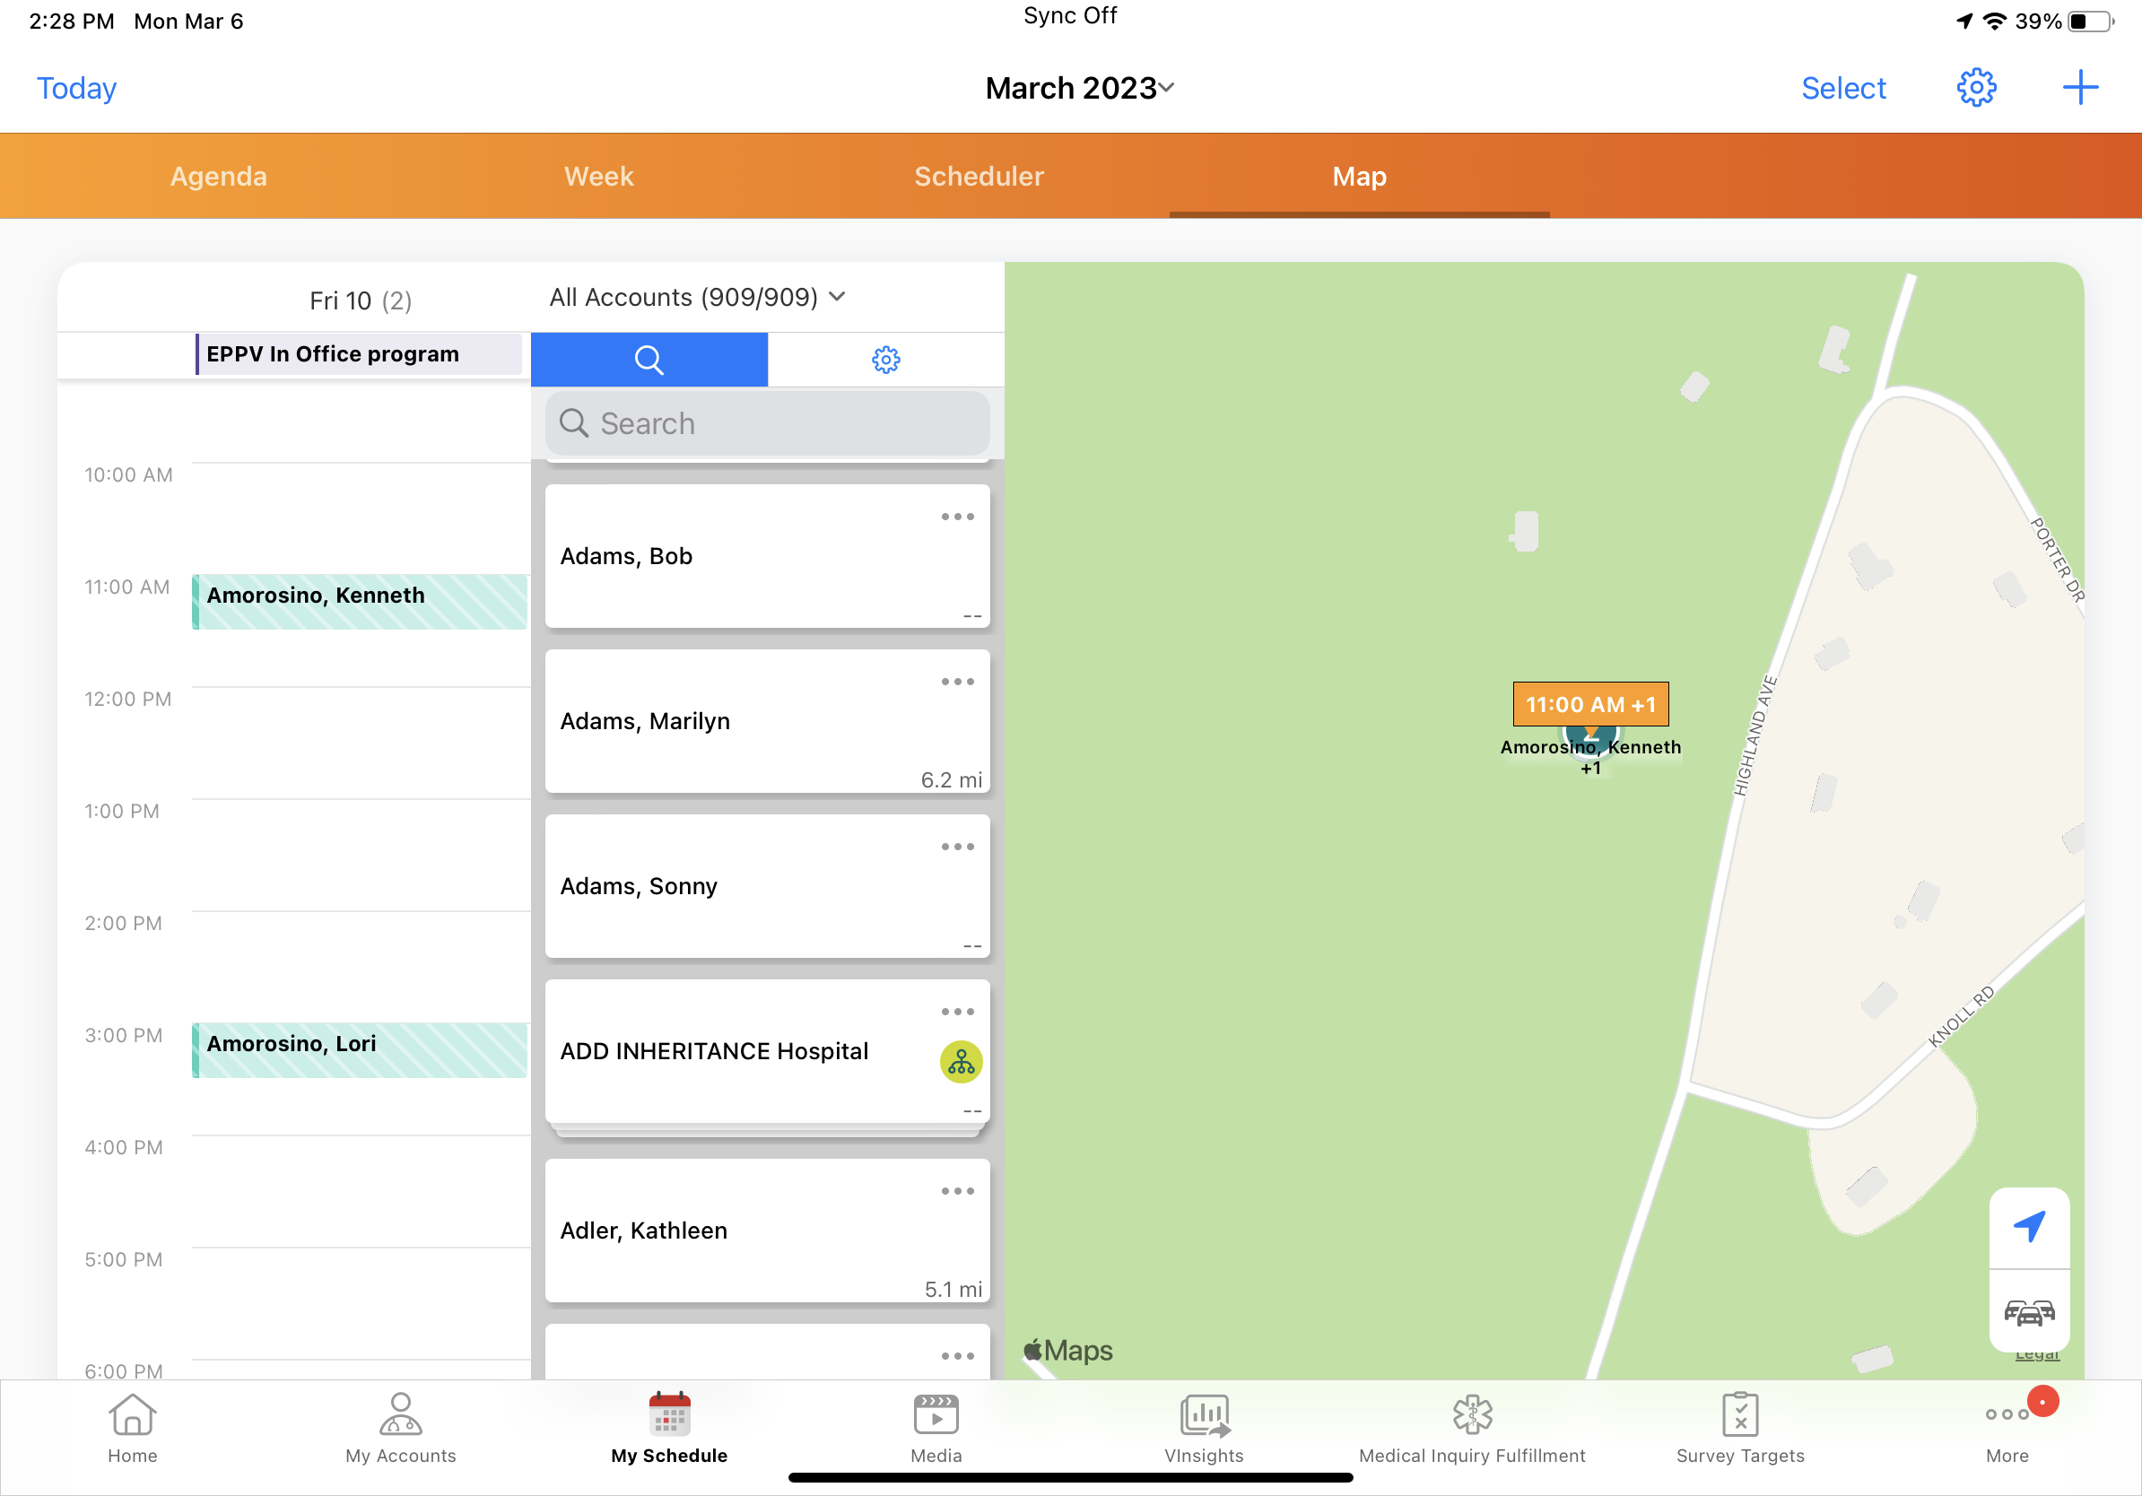This screenshot has height=1496, width=2142.
Task: Switch to the Scheduler tab
Action: pyautogui.click(x=979, y=177)
